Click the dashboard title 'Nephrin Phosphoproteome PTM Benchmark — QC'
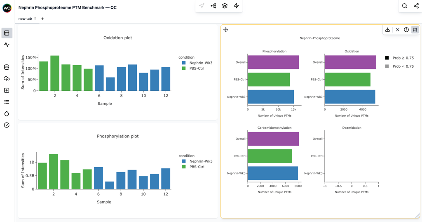The height and width of the screenshot is (222, 422). (68, 7)
